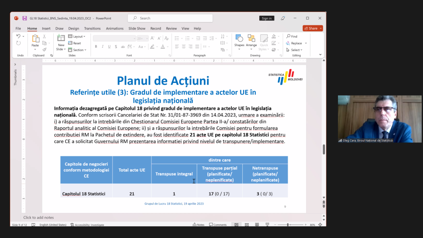
Task: Expand the Thumbnails pane chevron
Action: pyautogui.click(x=15, y=64)
